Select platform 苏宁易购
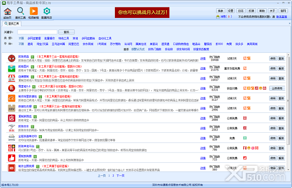 [x=115, y=44]
